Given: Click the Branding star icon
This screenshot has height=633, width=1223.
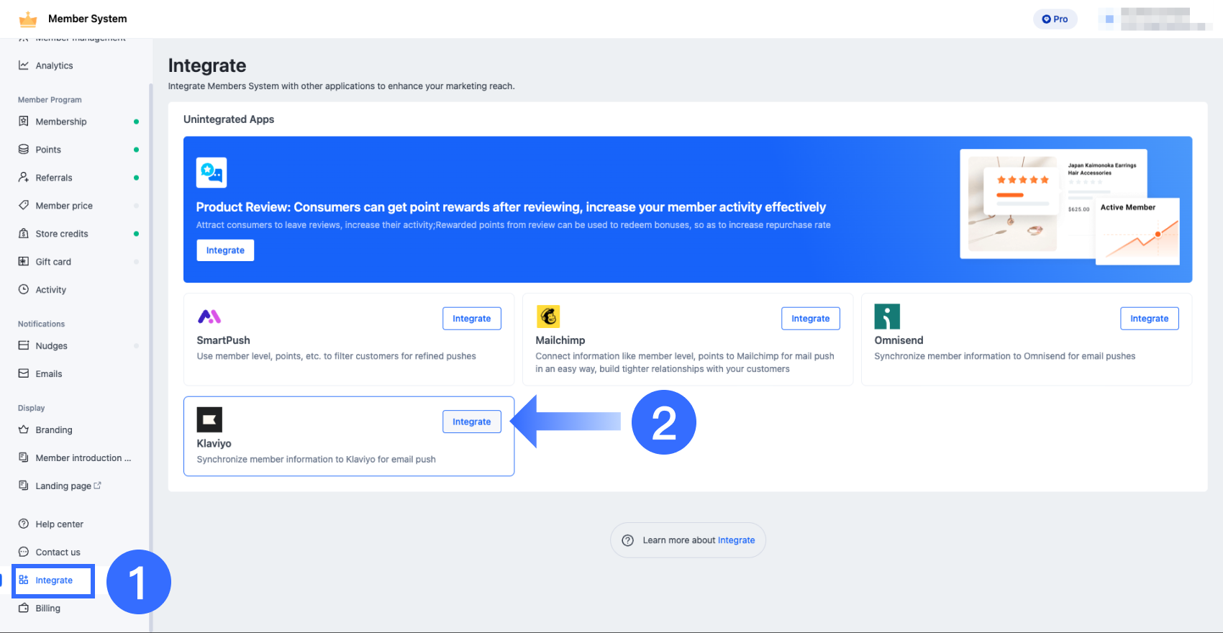Looking at the screenshot, I should [x=24, y=430].
